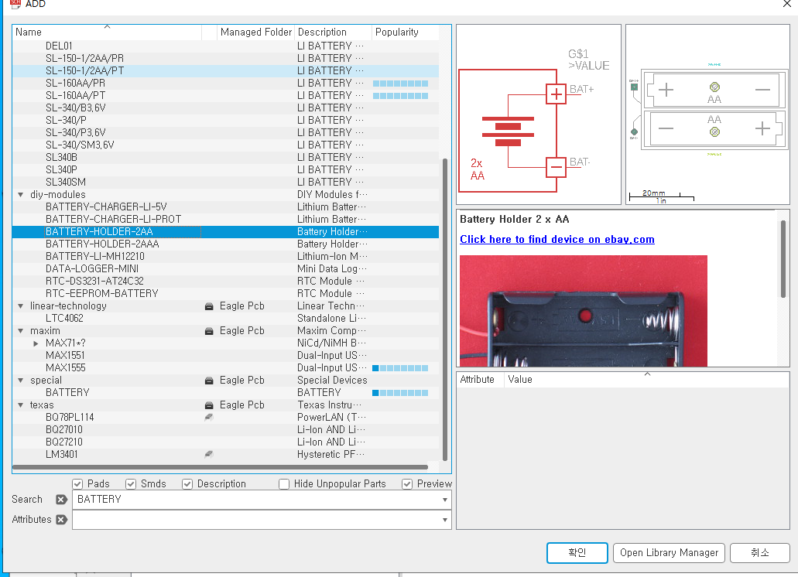This screenshot has width=798, height=577.
Task: Click the horizontal scrollbar of the parts list
Action: (x=220, y=466)
